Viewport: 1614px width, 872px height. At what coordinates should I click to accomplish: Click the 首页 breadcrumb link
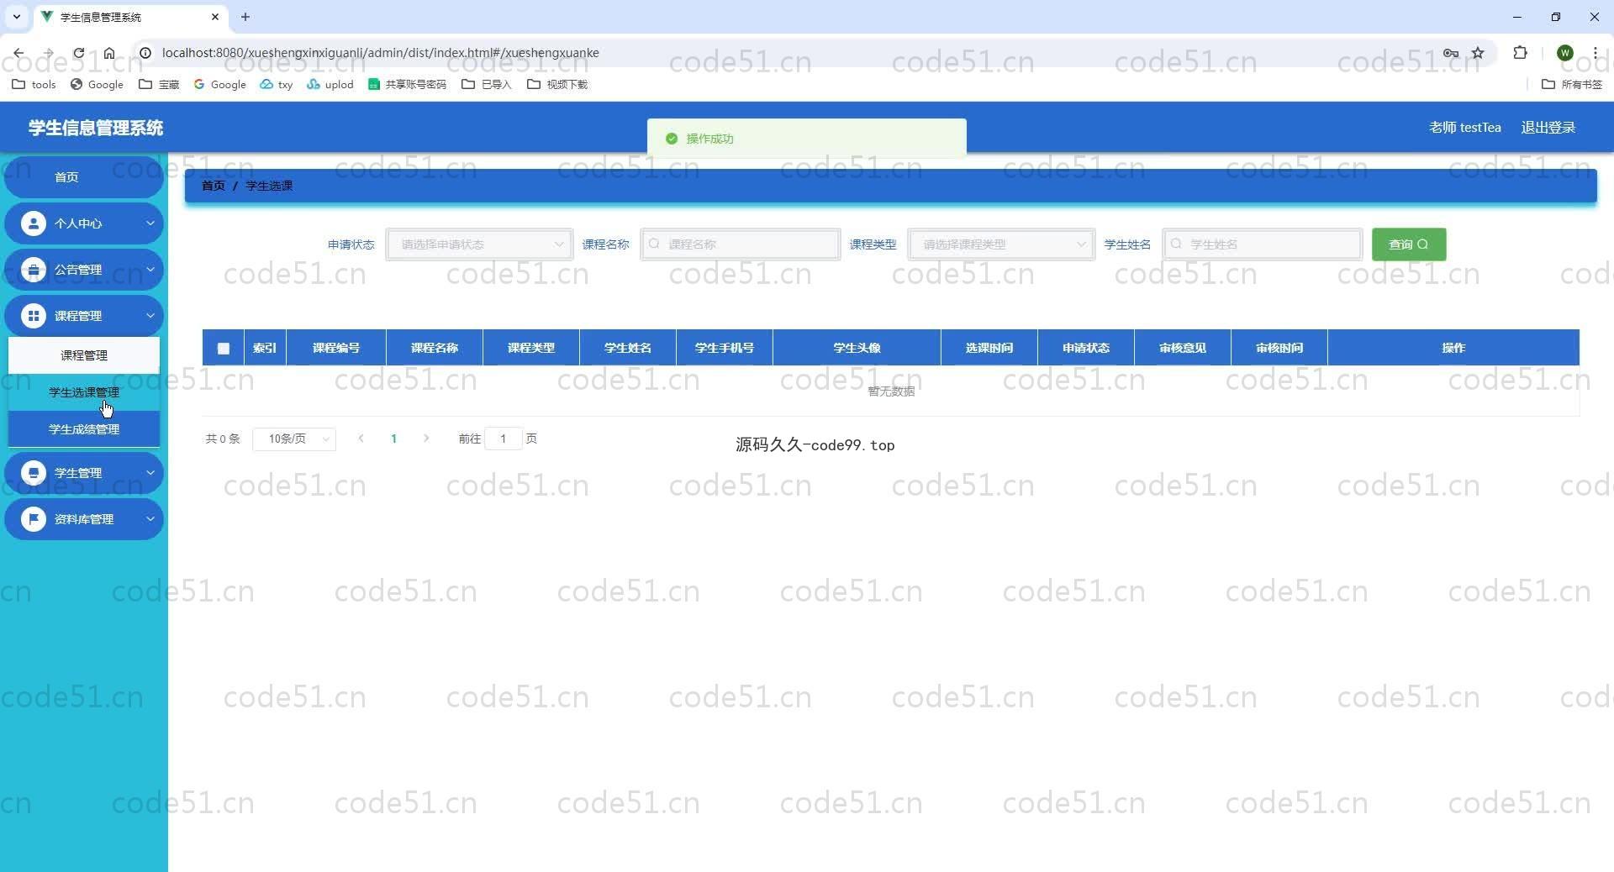click(x=214, y=186)
